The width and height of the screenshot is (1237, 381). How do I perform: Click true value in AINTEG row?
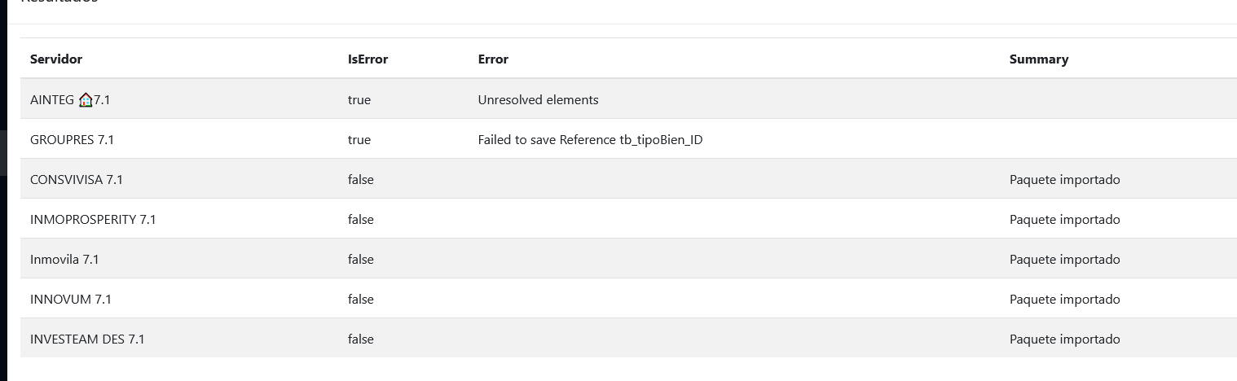[359, 99]
